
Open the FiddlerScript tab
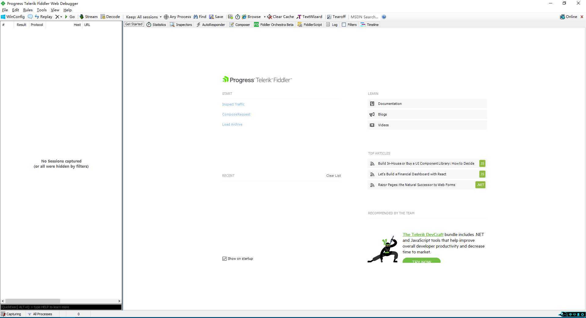(310, 25)
